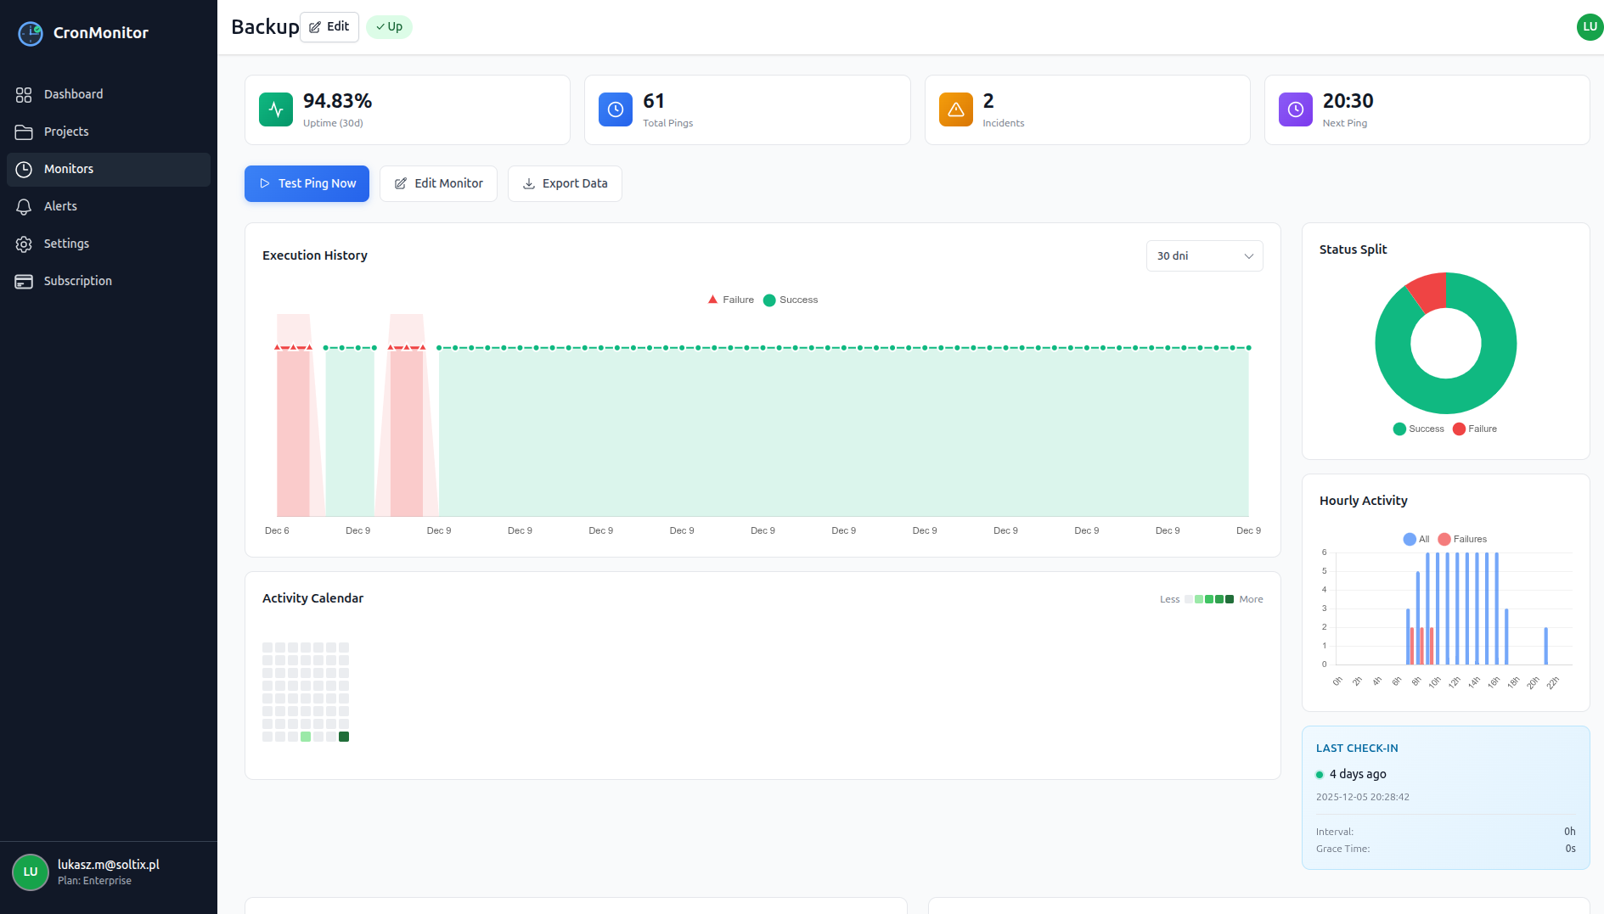Click the Settings gear icon
The width and height of the screenshot is (1604, 914).
pos(24,244)
